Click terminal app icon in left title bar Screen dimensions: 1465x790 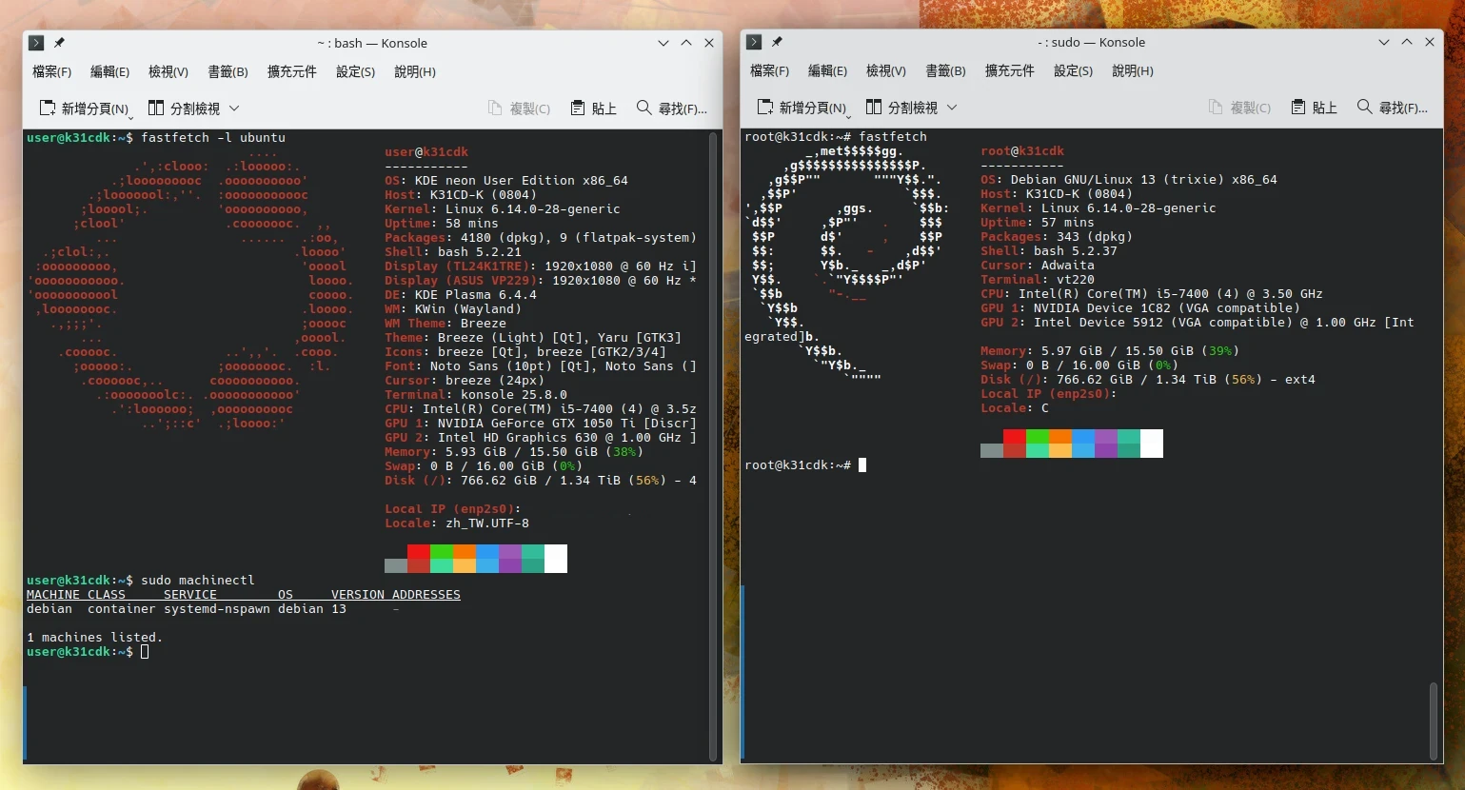click(36, 43)
